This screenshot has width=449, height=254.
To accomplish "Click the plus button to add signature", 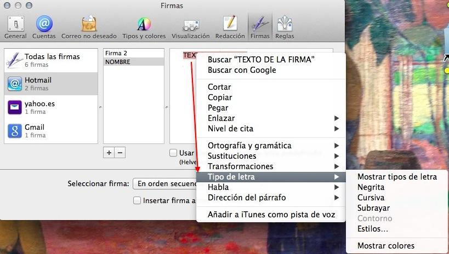I will tap(109, 153).
